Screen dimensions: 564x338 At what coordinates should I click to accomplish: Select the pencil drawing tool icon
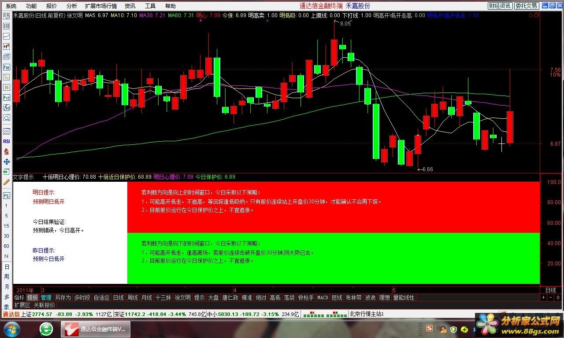[x=7, y=182]
